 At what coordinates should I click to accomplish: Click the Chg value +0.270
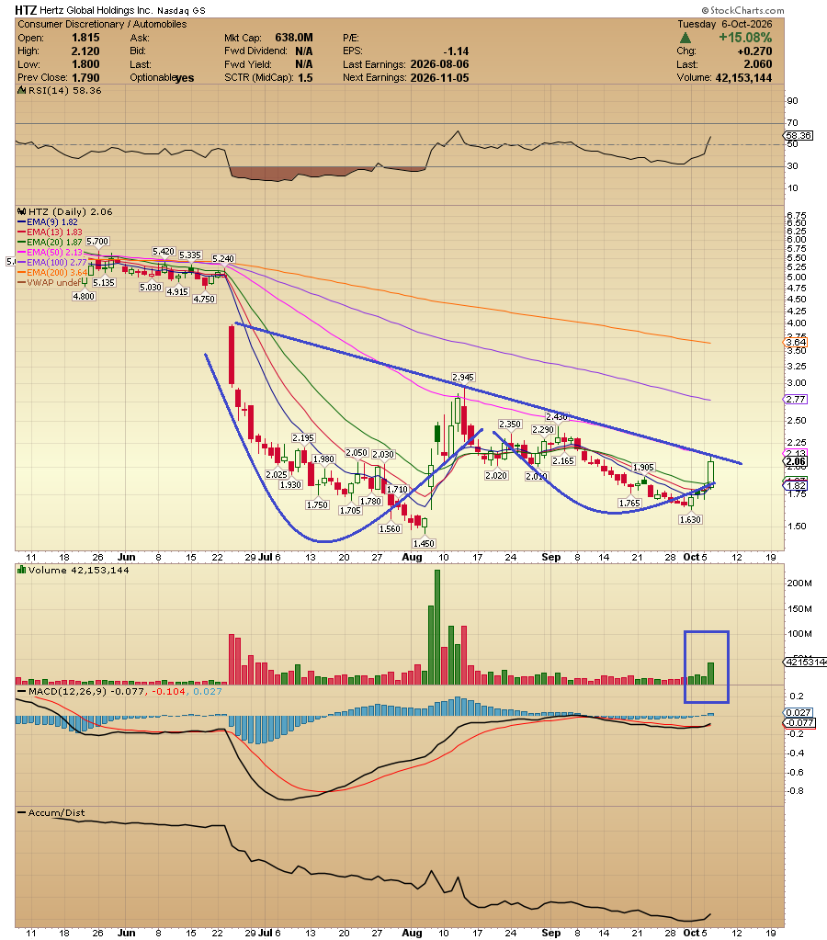click(x=755, y=51)
